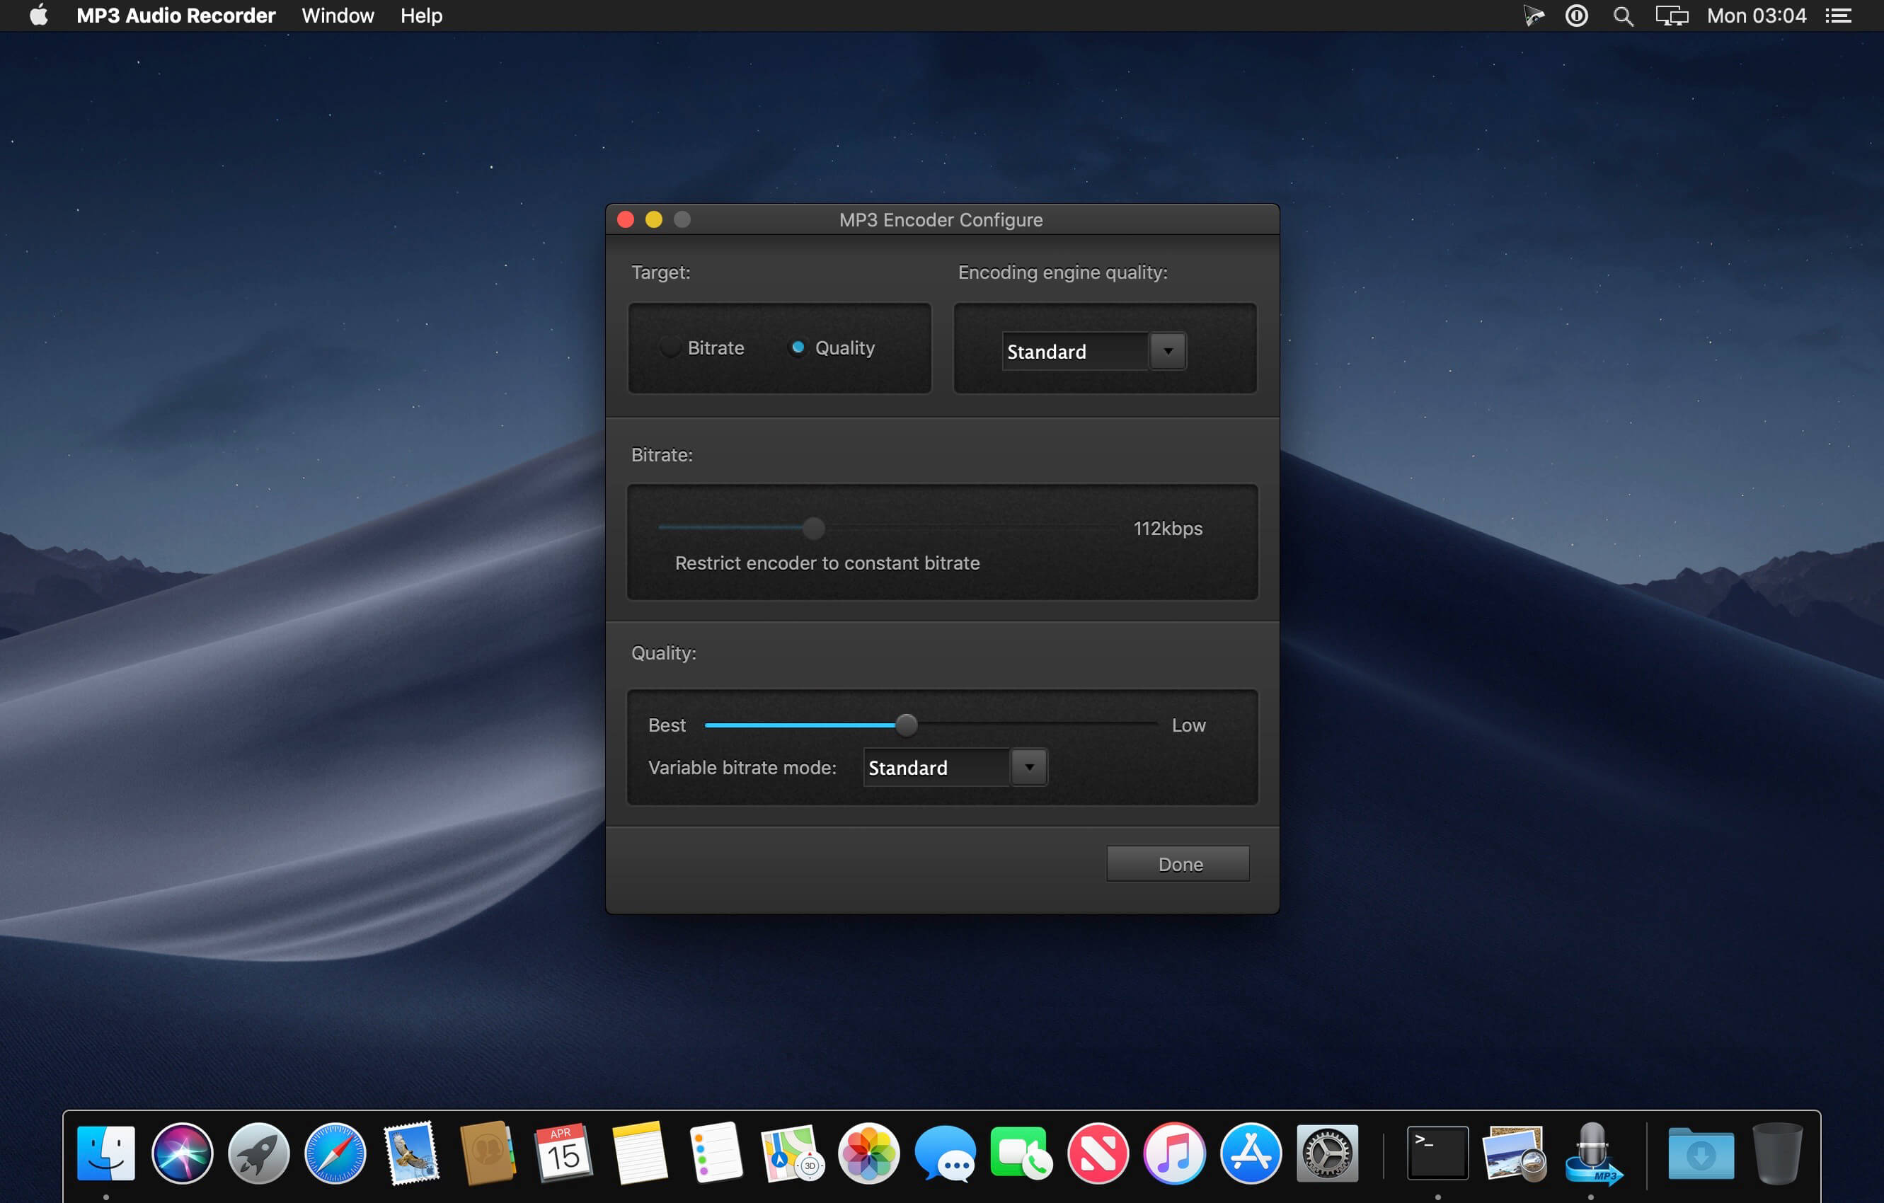
Task: Launch the App Store dock icon
Action: [x=1251, y=1153]
